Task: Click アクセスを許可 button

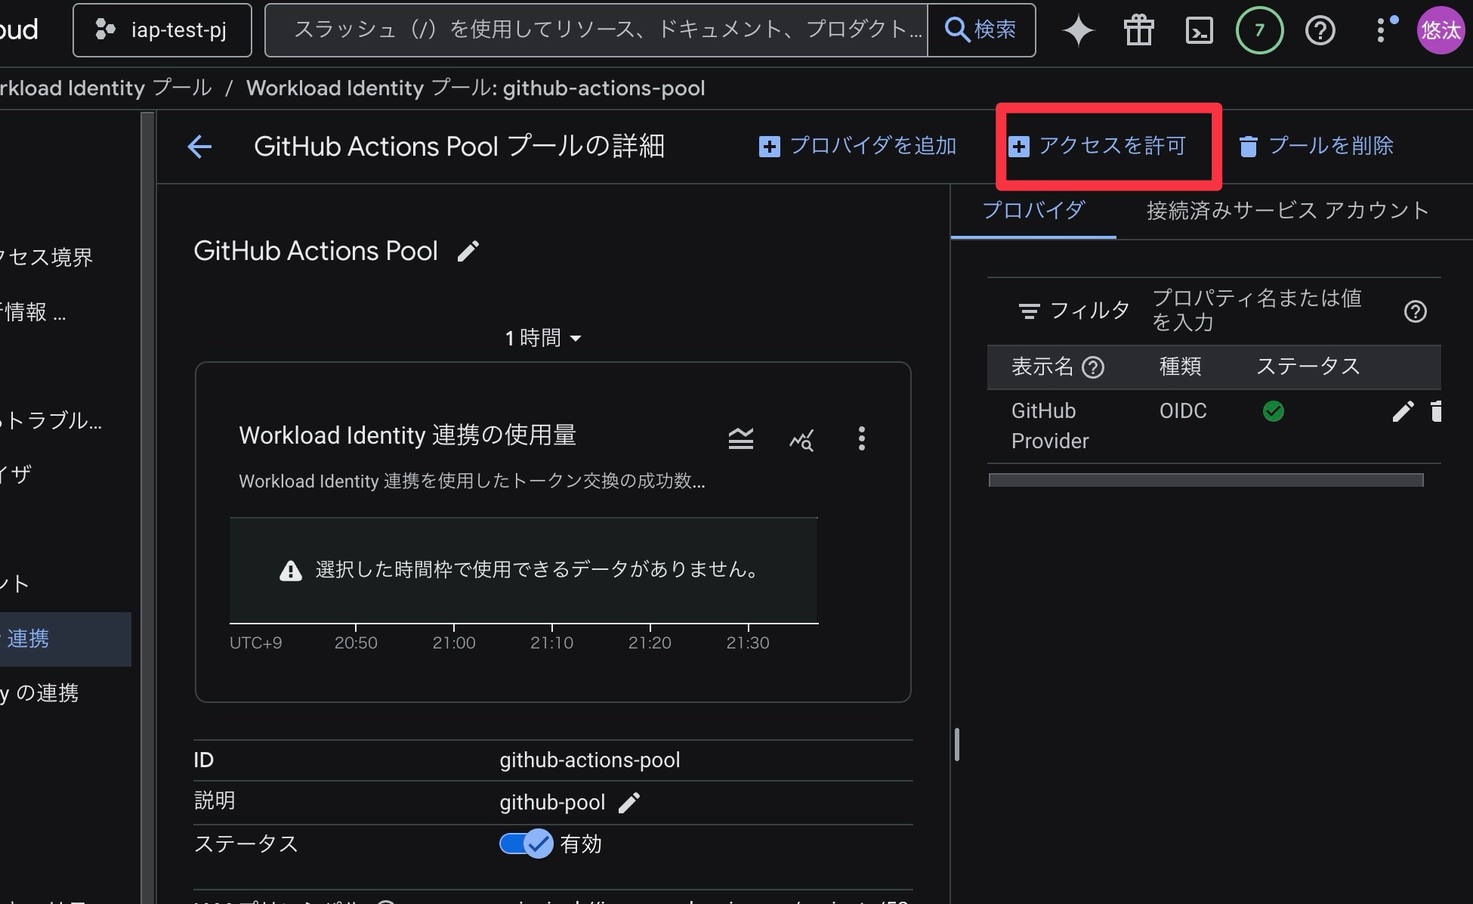Action: coord(1098,146)
